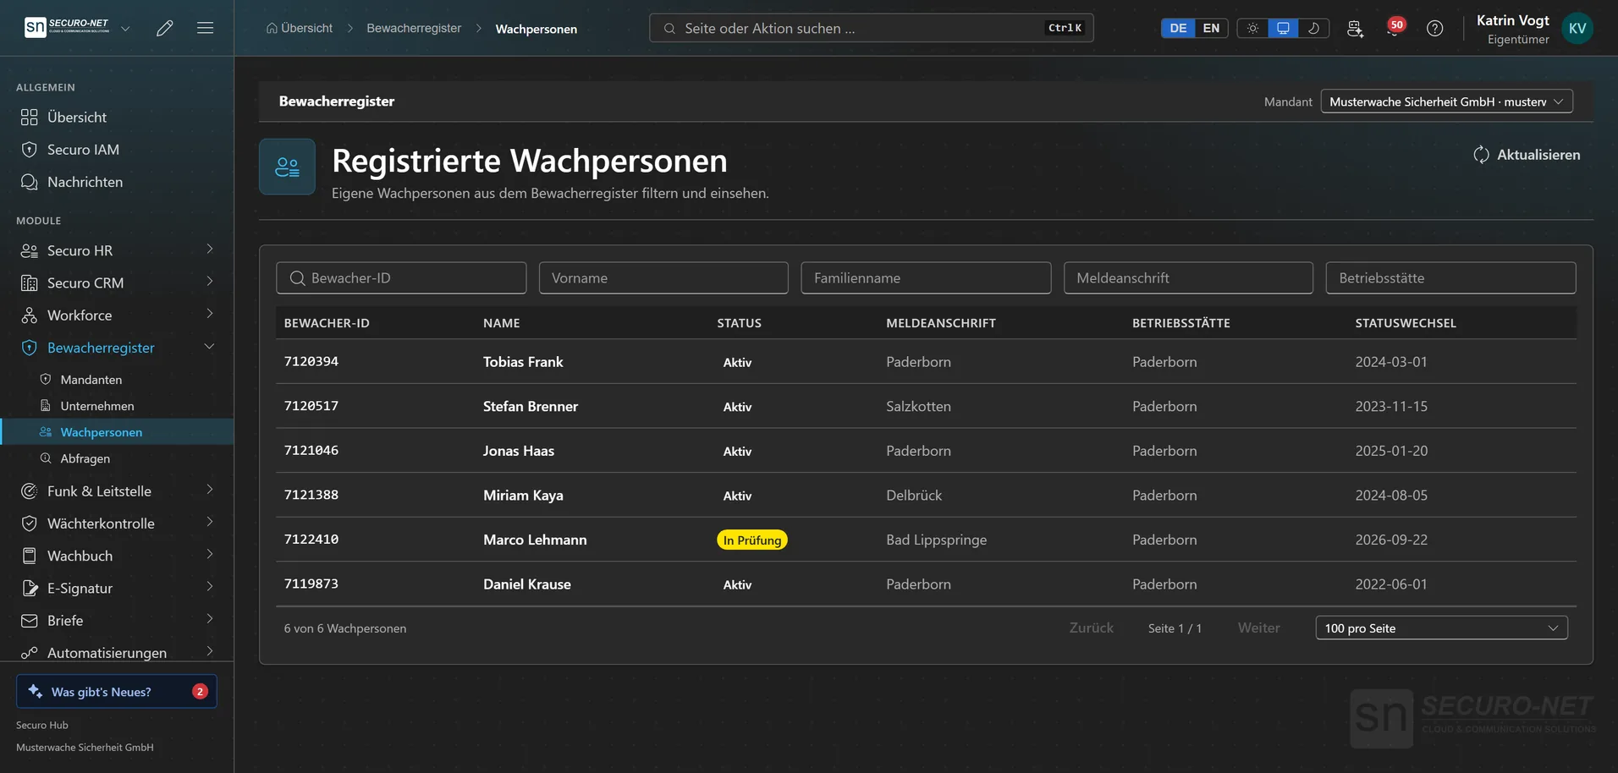Focus the Familienname filter field
Viewport: 1618px width, 773px height.
(926, 277)
